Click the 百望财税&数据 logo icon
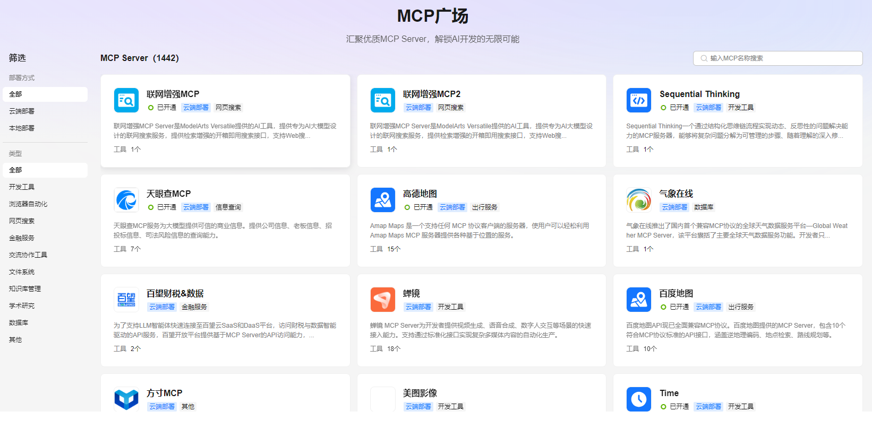The height and width of the screenshot is (429, 872). point(126,300)
